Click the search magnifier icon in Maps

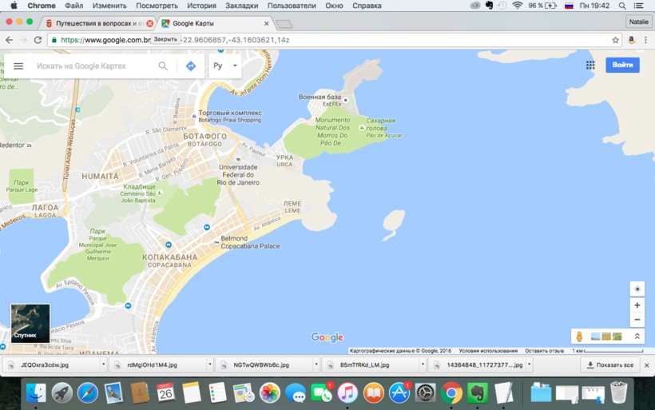tap(163, 66)
